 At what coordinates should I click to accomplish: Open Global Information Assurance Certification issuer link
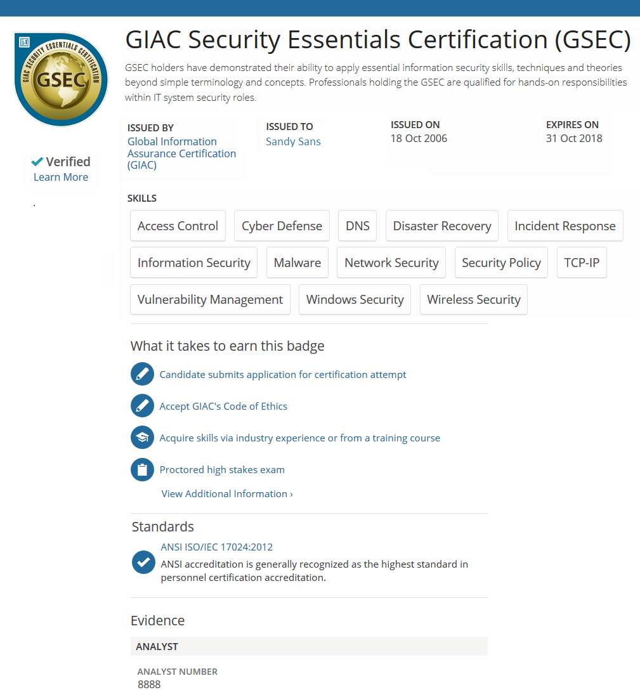[x=181, y=153]
